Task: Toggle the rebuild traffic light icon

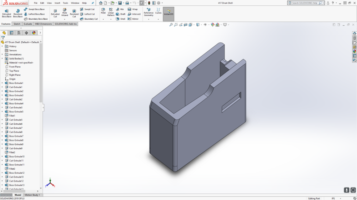Action: tap(149, 3)
